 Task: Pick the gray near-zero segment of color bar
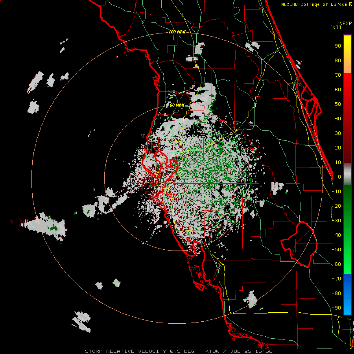[347, 174]
